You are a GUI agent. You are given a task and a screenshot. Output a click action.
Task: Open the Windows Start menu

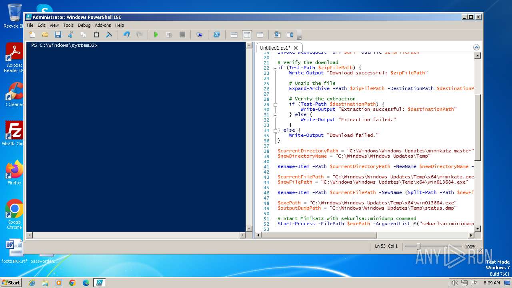pos(11,282)
